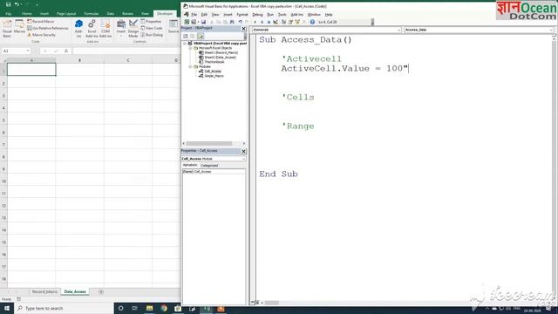
Task: Click View Microsoft Excel icon in VBA toolbar
Action: click(187, 22)
